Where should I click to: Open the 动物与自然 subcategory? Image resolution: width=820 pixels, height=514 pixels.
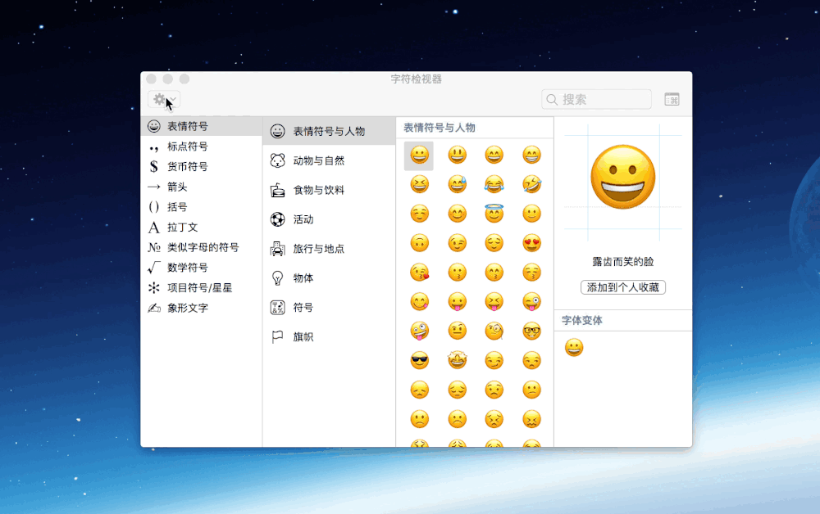click(x=329, y=160)
